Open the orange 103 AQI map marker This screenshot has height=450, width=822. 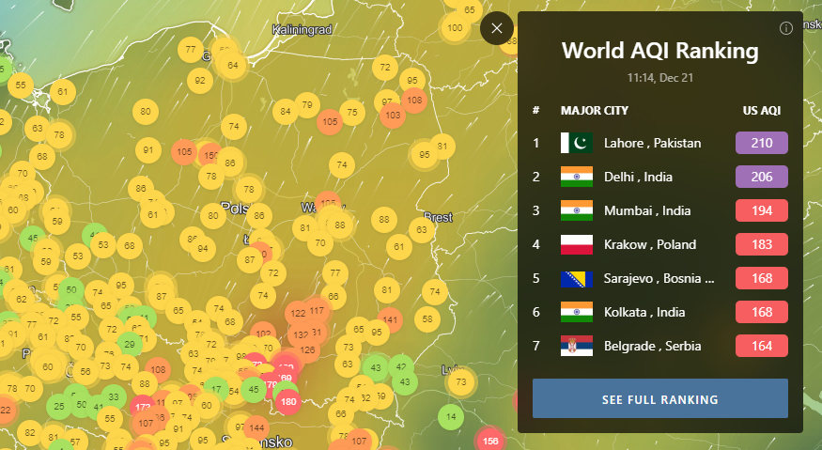(393, 115)
